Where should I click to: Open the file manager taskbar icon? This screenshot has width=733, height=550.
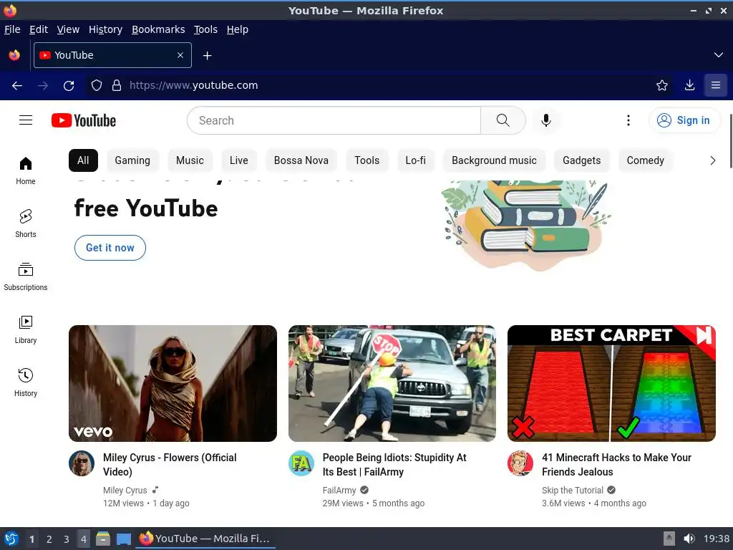(x=103, y=539)
